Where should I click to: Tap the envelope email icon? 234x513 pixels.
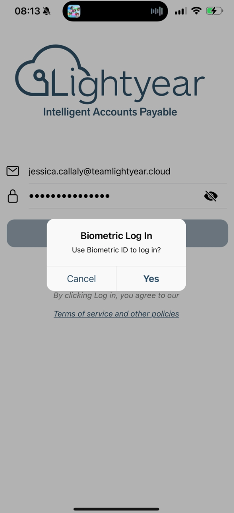[x=13, y=171]
